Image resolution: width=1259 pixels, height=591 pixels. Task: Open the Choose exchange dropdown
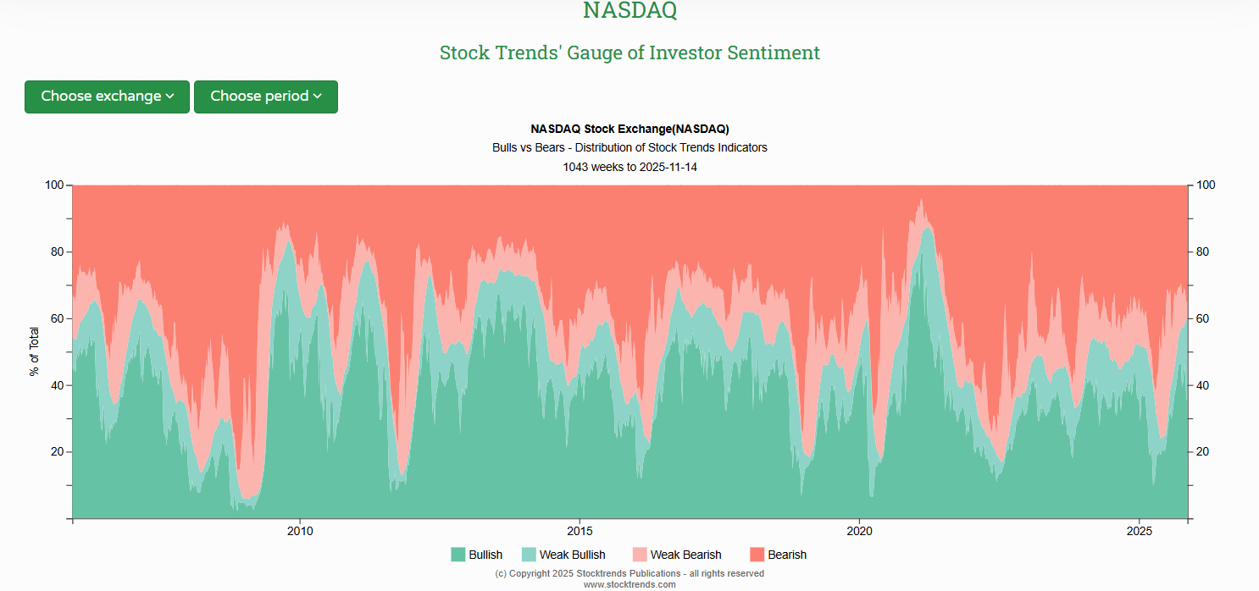[x=107, y=97]
